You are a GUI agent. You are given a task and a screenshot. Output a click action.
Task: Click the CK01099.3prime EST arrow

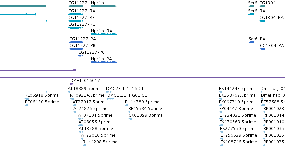[x=130, y=119]
